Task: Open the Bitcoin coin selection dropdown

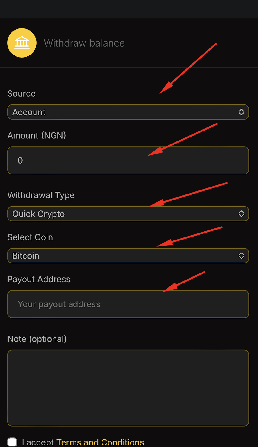Action: 121,256
